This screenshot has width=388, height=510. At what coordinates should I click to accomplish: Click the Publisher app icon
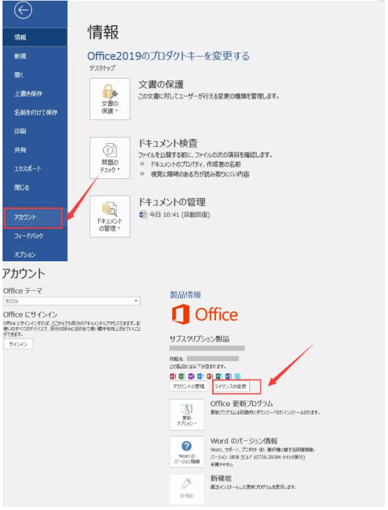point(219,376)
